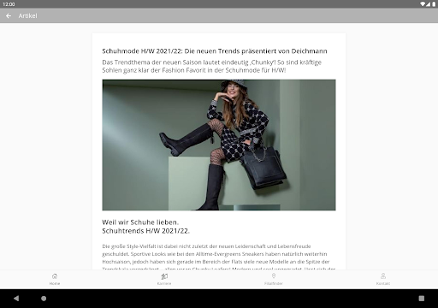Open the Filialfinder location pin icon
The height and width of the screenshot is (308, 438).
[274, 275]
